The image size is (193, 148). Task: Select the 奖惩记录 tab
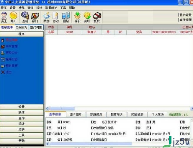click(137, 115)
